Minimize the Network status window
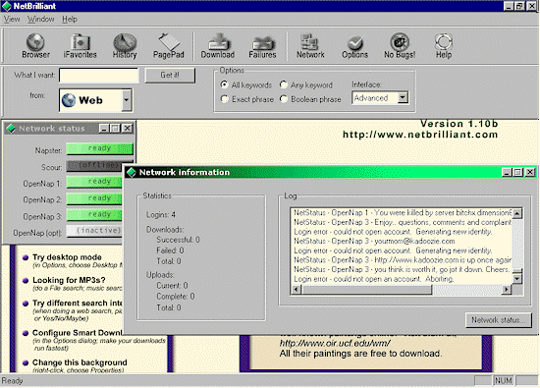The width and height of the screenshot is (540, 388). click(x=104, y=129)
